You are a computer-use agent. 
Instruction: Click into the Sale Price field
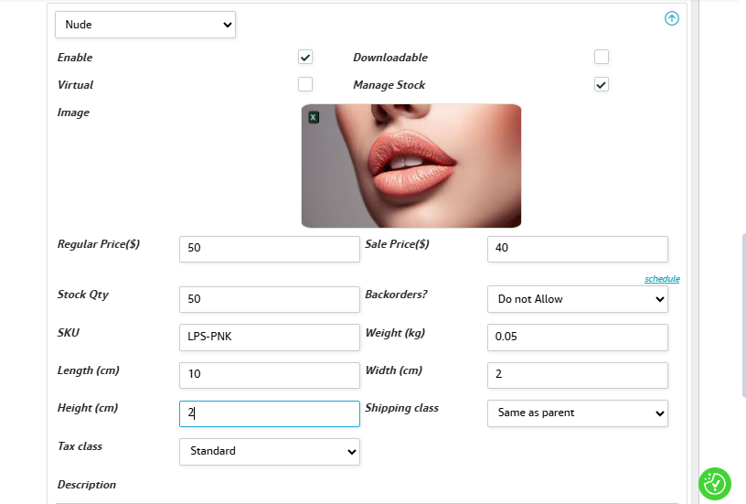[578, 249]
